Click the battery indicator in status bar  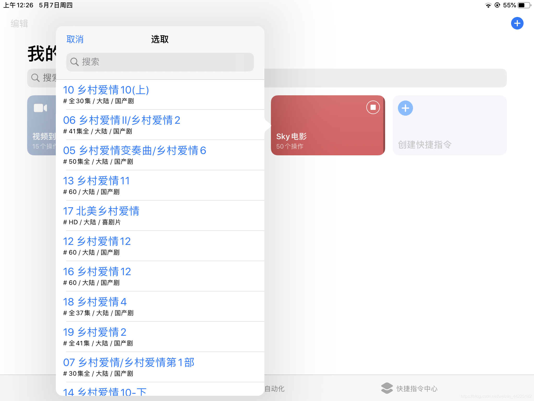coord(524,5)
